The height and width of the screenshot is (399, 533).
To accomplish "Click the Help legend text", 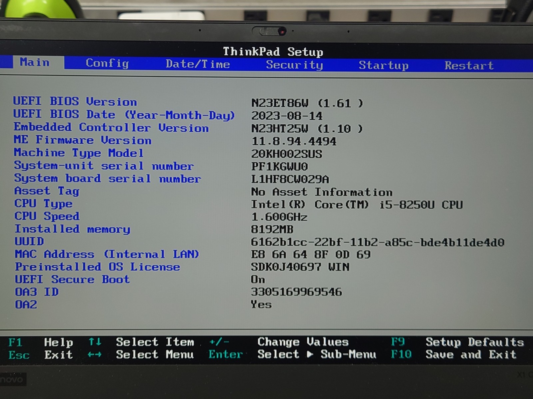I will pos(59,342).
